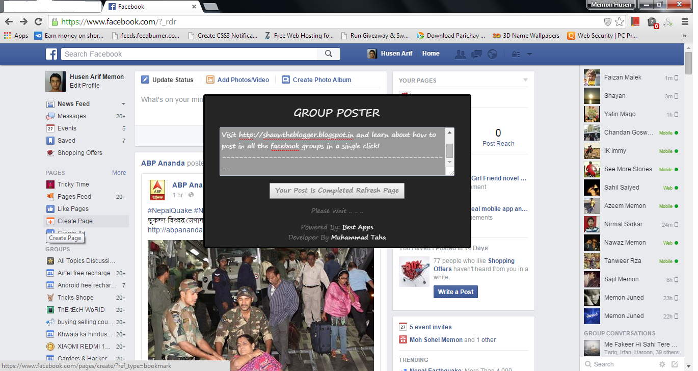The image size is (698, 371).
Task: Open chat with Tanweer Rza
Action: click(x=631, y=261)
